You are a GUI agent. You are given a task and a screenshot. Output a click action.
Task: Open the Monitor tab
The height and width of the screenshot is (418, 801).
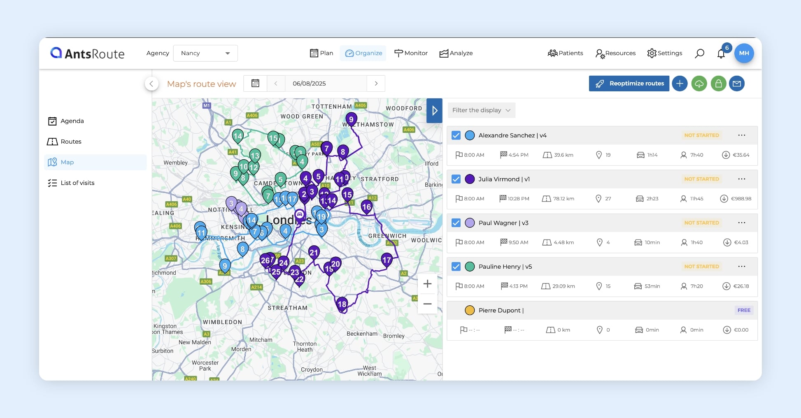click(411, 53)
